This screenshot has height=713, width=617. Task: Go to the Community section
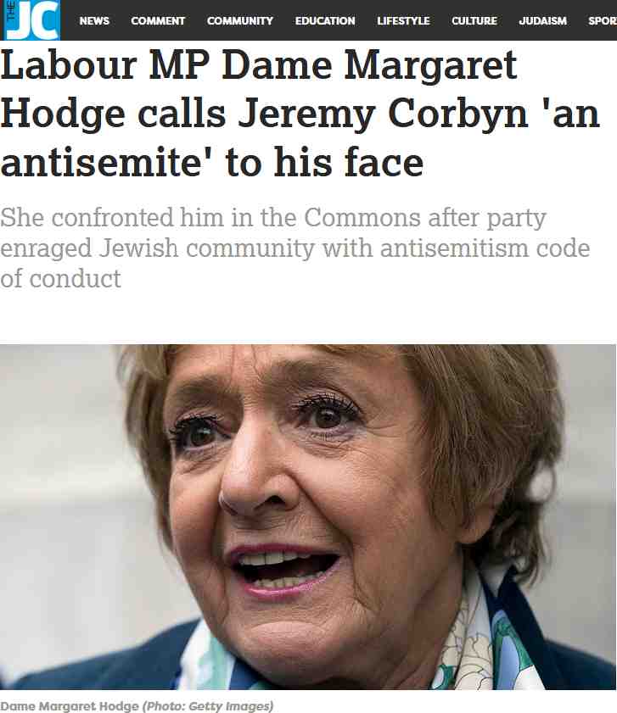[240, 21]
